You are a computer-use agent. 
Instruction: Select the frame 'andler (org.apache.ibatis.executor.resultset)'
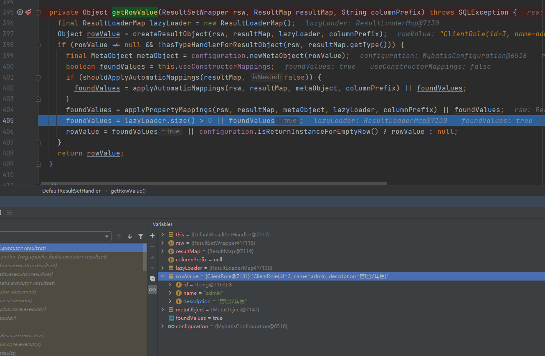71,257
